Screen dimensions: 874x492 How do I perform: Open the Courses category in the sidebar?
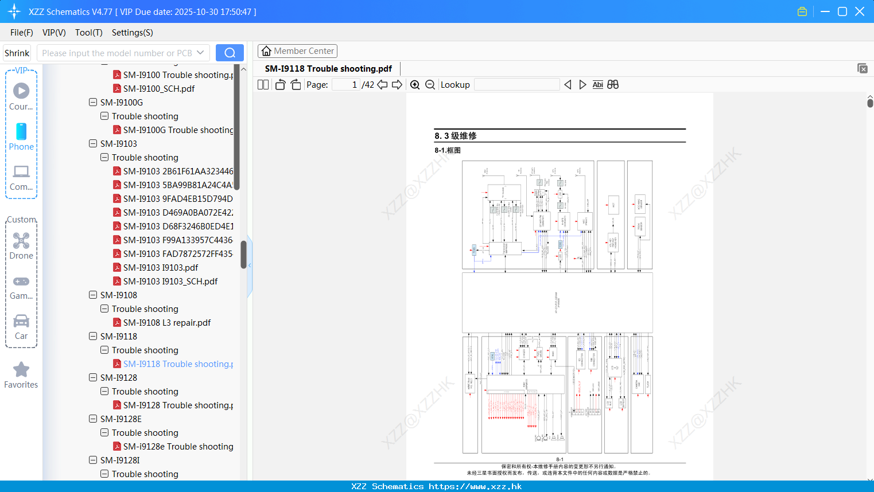click(21, 97)
